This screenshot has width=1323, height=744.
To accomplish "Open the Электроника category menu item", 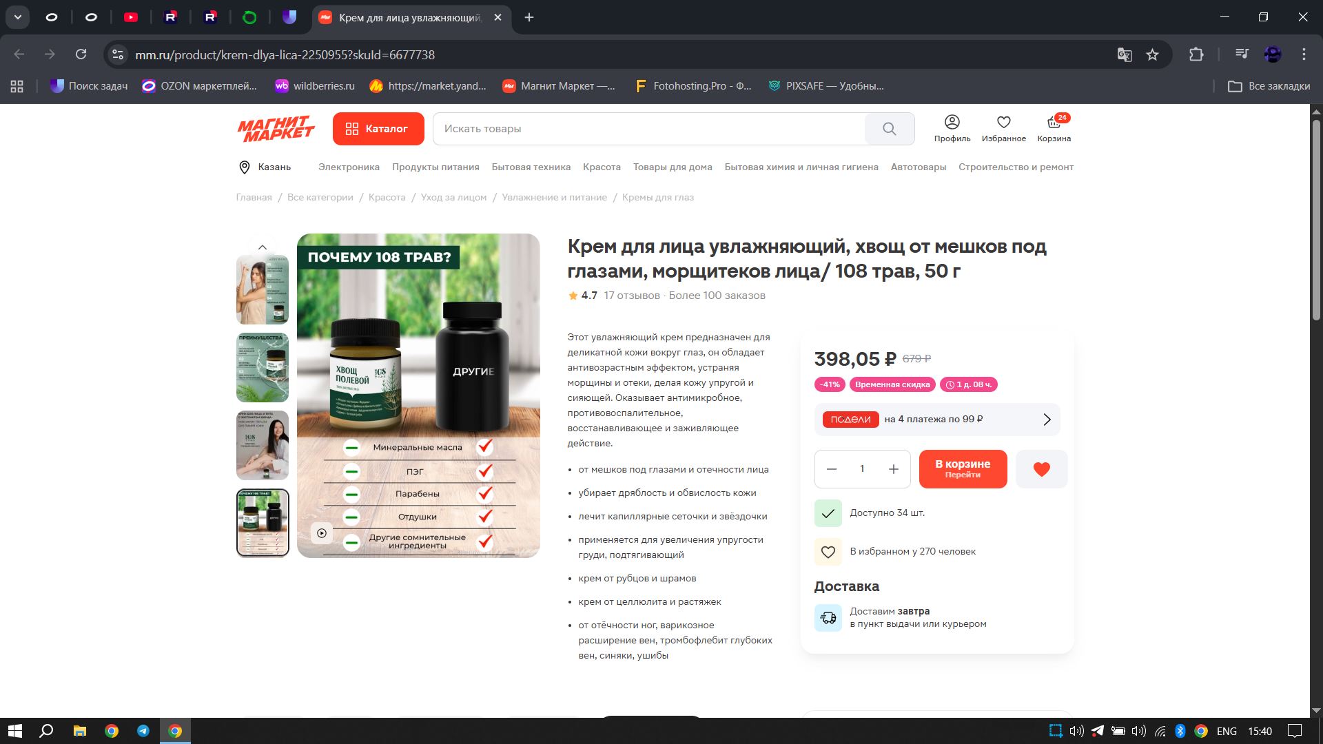I will 349,167.
